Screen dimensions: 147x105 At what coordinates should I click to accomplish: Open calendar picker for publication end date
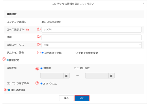(111, 76)
